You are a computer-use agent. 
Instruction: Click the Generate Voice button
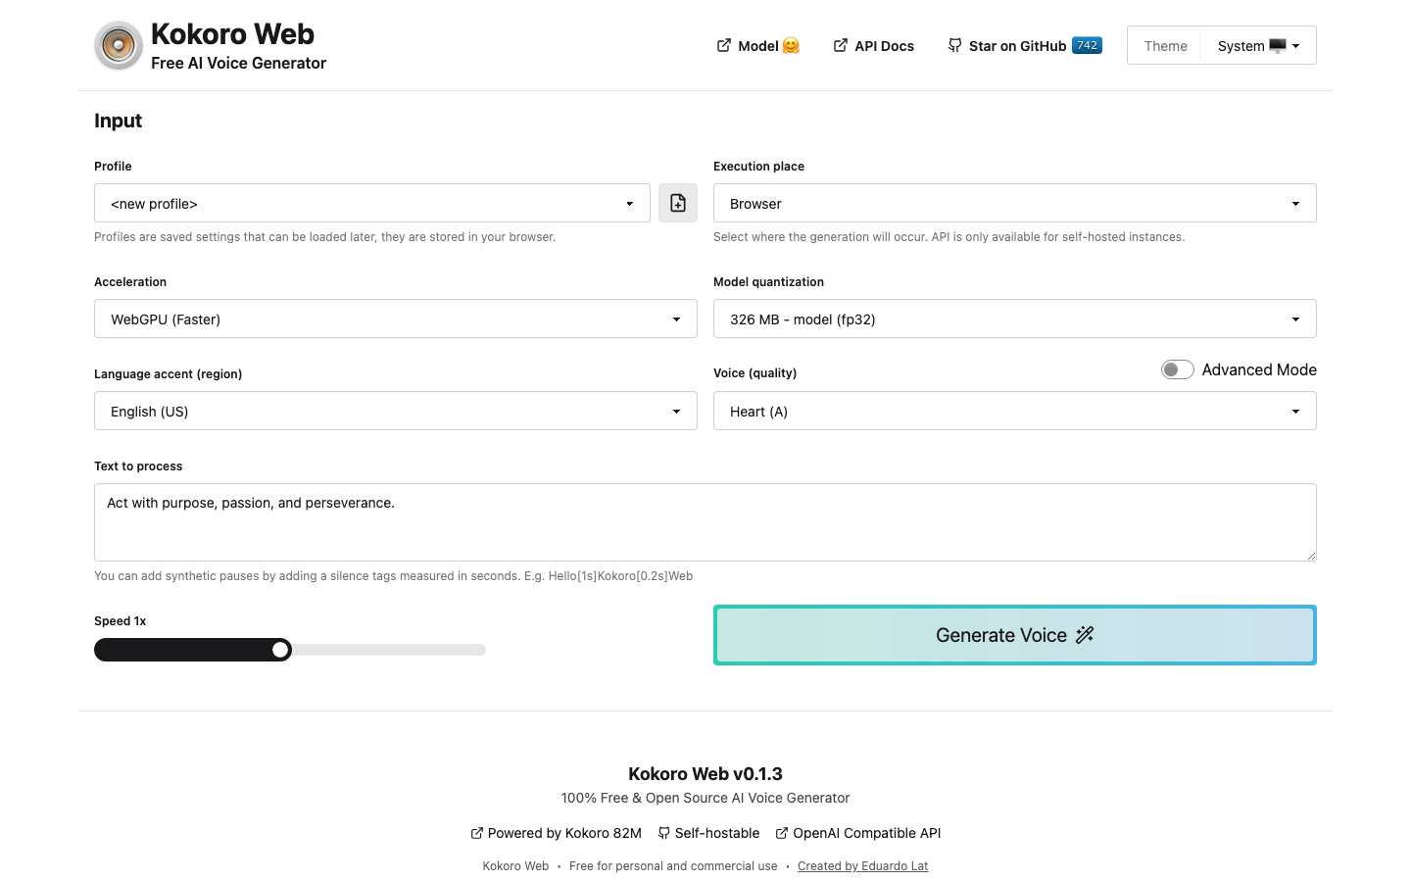(1014, 635)
